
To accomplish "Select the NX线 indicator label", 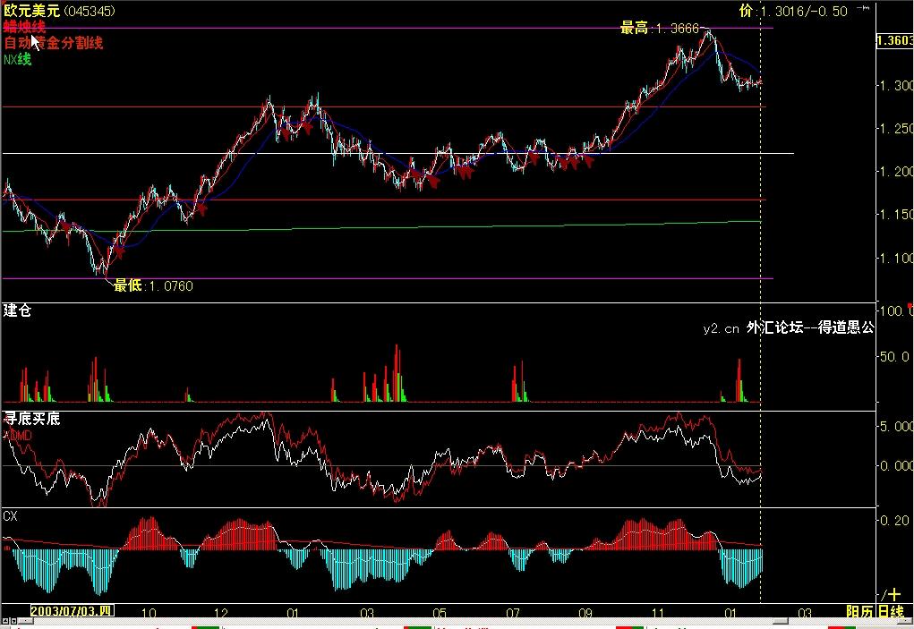I will tap(17, 59).
